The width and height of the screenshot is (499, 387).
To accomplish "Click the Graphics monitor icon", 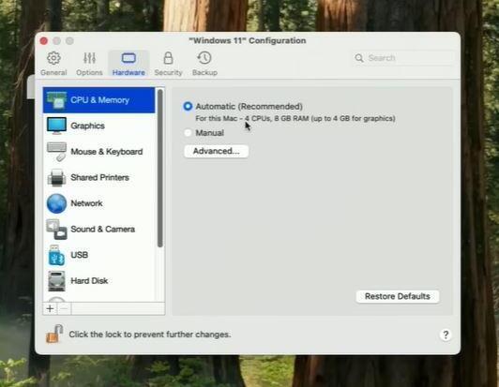I will tap(56, 126).
